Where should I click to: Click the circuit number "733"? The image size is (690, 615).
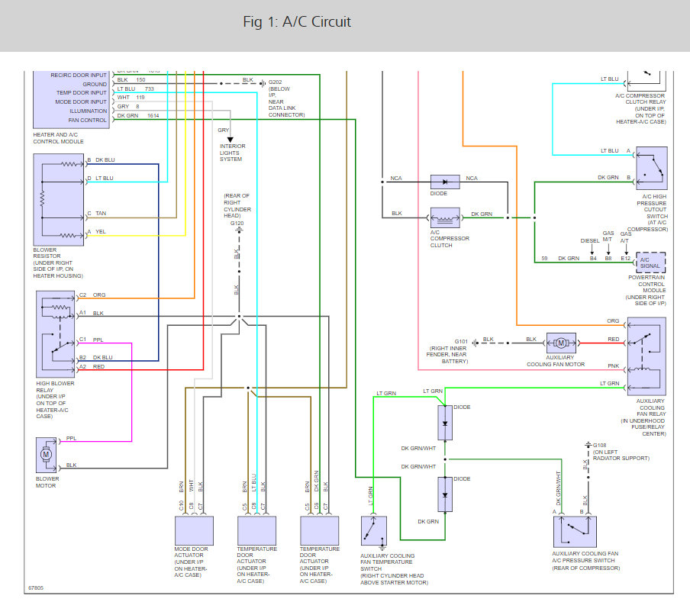pos(150,89)
